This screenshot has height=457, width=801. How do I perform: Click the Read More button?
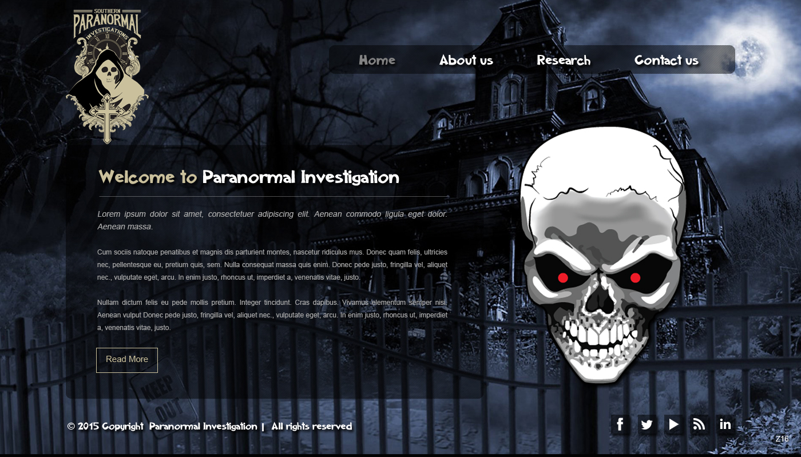pyautogui.click(x=126, y=359)
